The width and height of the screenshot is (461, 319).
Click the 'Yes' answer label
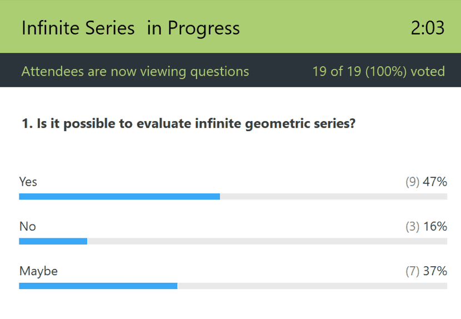point(28,182)
